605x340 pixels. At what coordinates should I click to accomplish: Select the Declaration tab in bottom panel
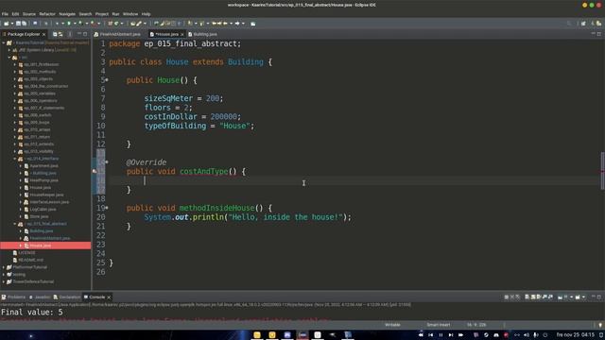[x=67, y=297]
